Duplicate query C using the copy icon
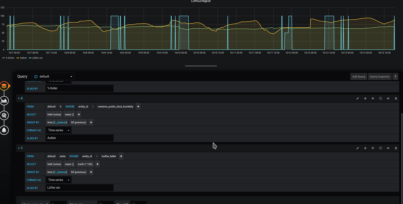Screen dimensions: 403x204 [x=380, y=148]
